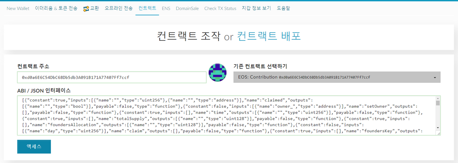Screen dimensions: 458x163
Task: Go to Check TX Status tab
Action: (220, 8)
